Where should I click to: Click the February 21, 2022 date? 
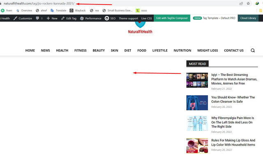click(221, 89)
